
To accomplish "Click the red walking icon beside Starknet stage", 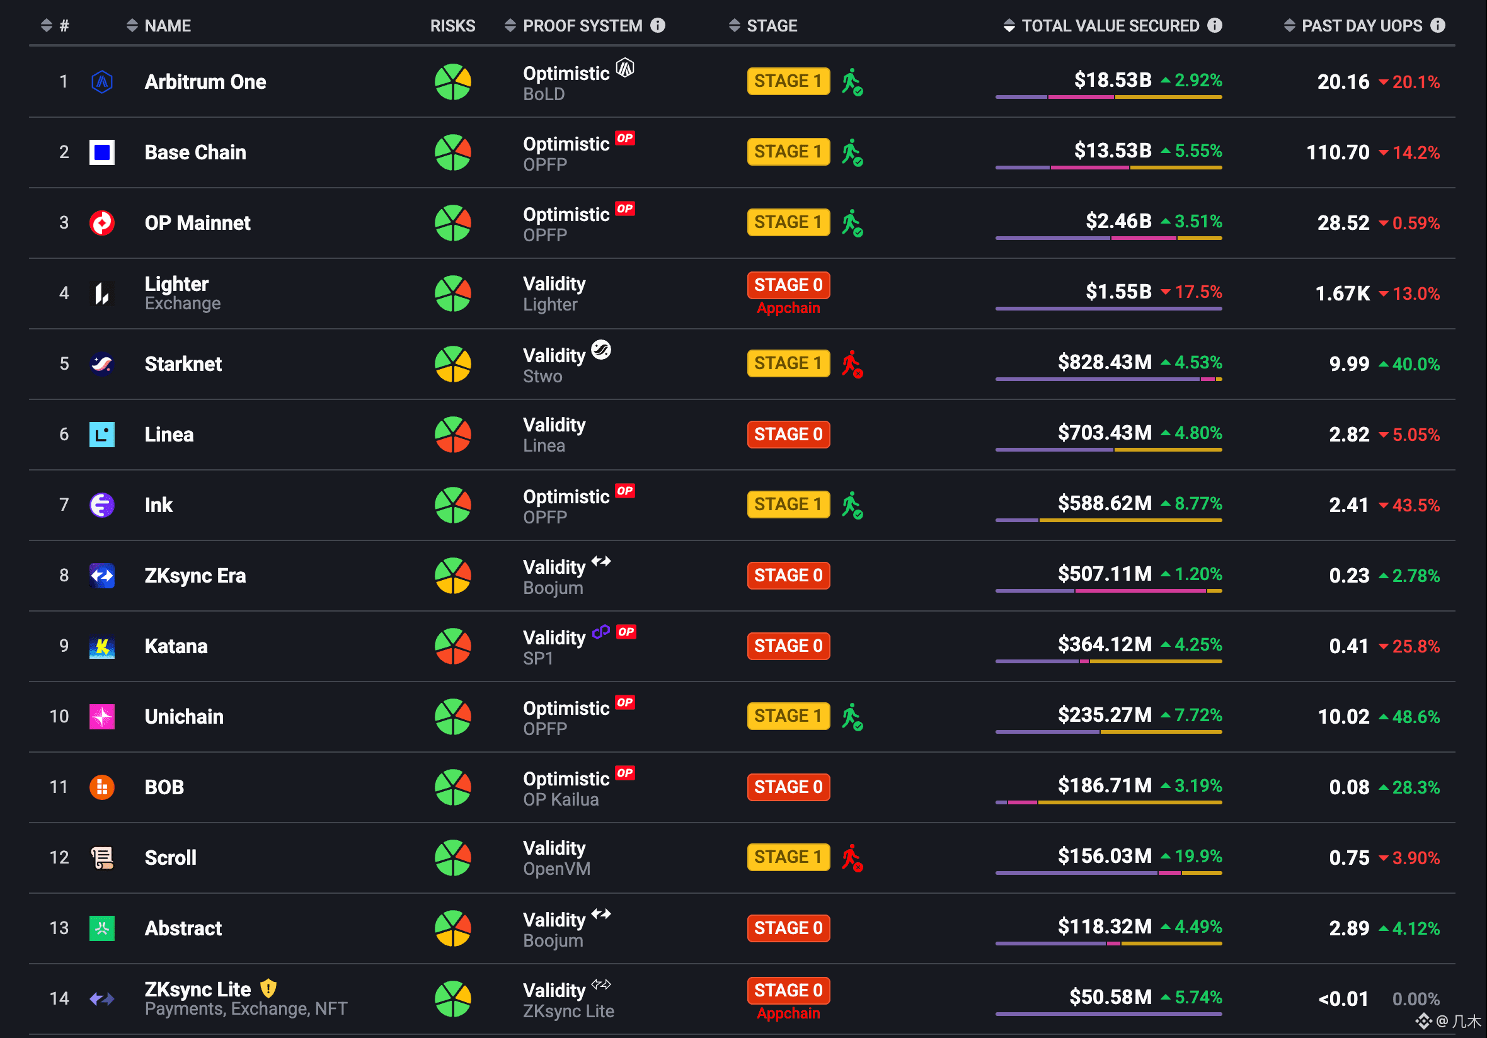I will (852, 364).
